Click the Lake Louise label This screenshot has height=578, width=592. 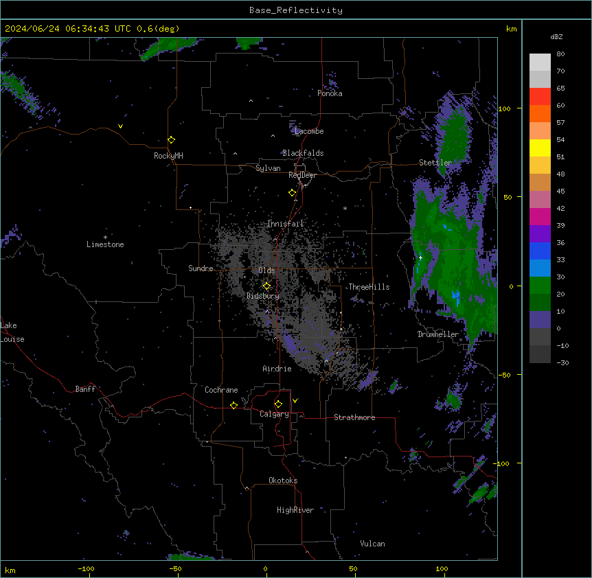point(12,332)
